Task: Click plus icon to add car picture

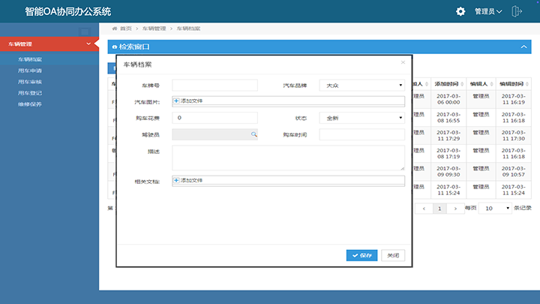Action: [x=176, y=101]
